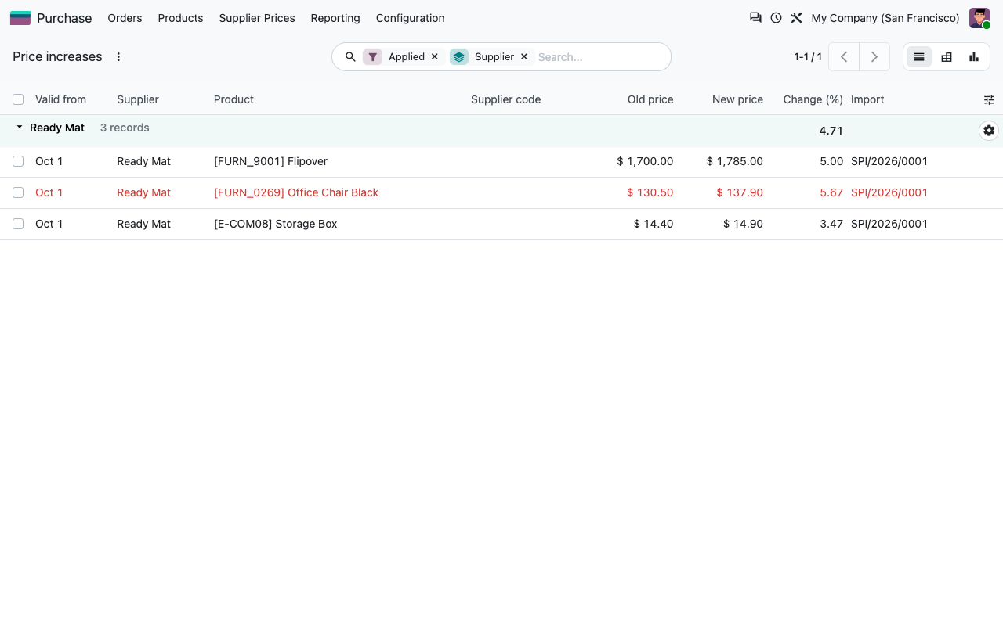Click the $ 1,785.00 new price cell
The image size is (1003, 626).
tap(734, 161)
